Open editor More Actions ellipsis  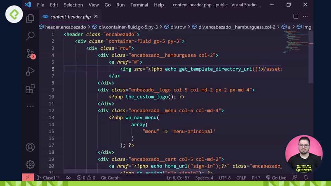pyautogui.click(x=305, y=16)
